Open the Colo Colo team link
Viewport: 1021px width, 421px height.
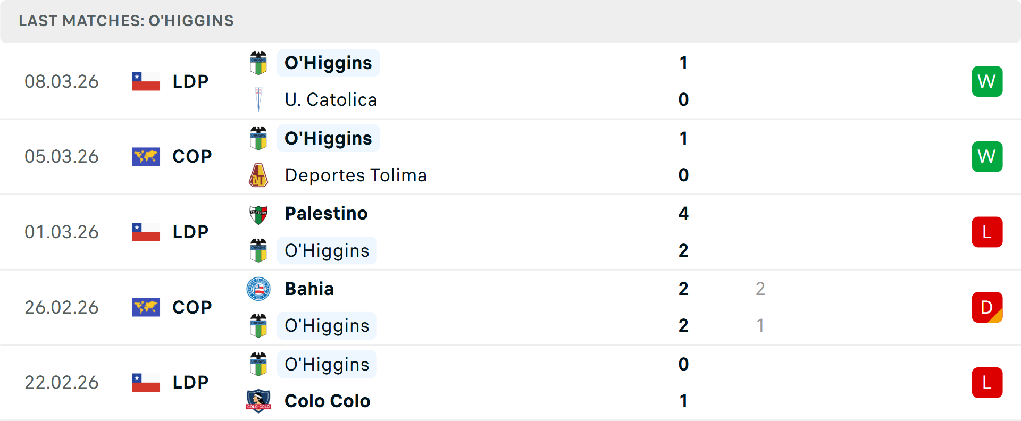(327, 401)
